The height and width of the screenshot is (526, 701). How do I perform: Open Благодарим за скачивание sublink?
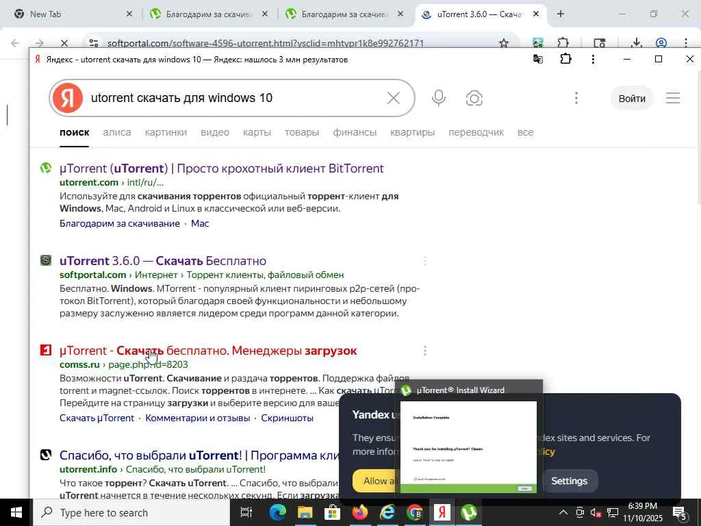(x=120, y=223)
